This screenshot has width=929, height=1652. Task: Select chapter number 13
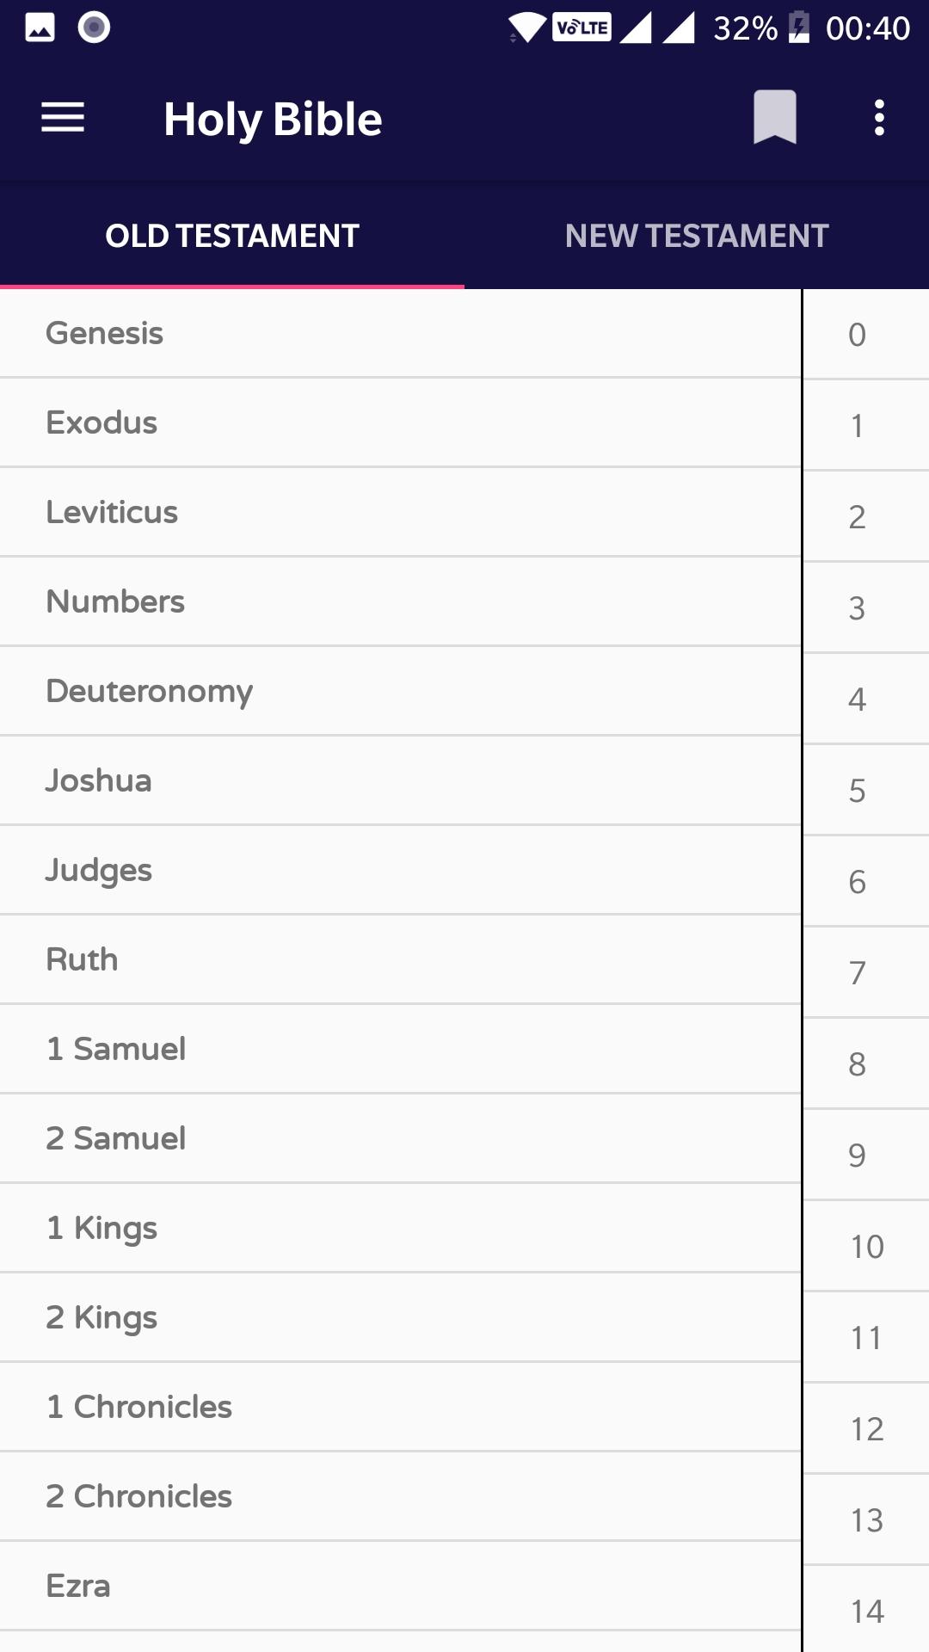(x=866, y=1520)
